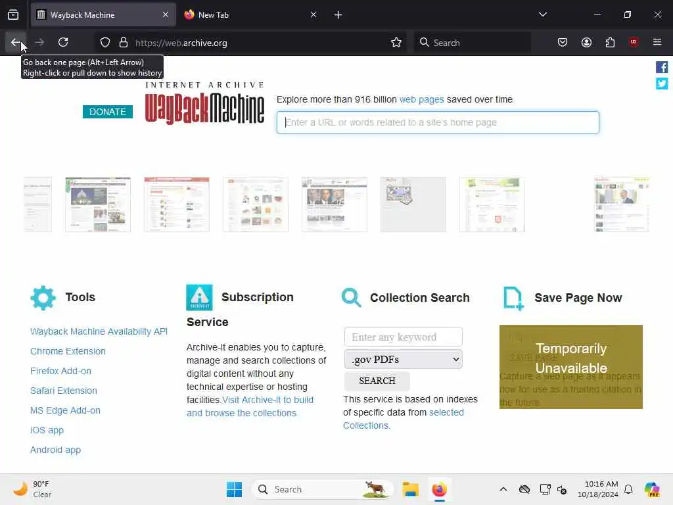This screenshot has width=673, height=505.
Task: Switch to the Wayback Machine tab
Action: (x=103, y=15)
